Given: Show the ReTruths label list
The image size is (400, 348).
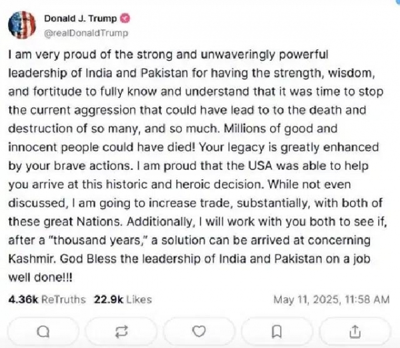Looking at the screenshot, I should click(63, 299).
